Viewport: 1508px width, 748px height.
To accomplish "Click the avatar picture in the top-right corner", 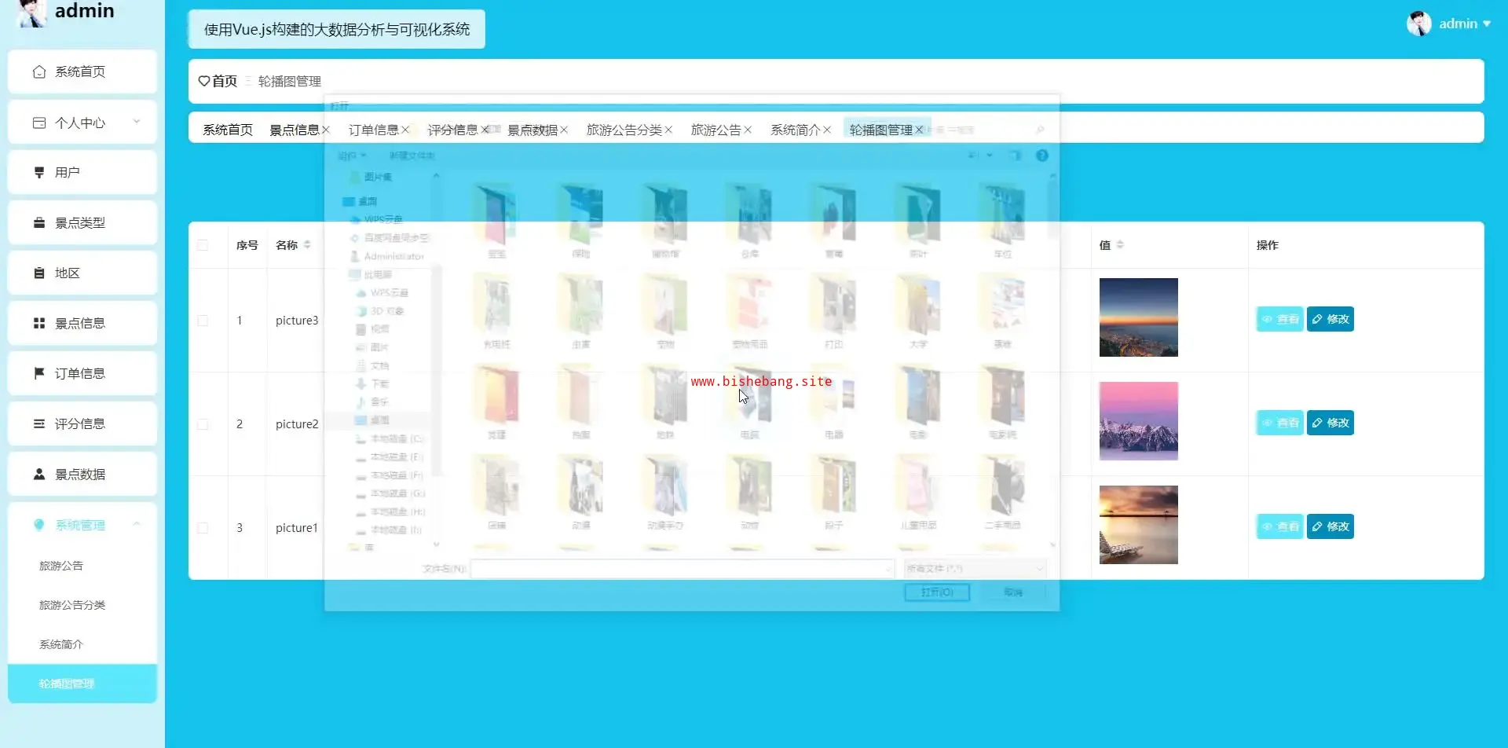I will coord(1418,24).
